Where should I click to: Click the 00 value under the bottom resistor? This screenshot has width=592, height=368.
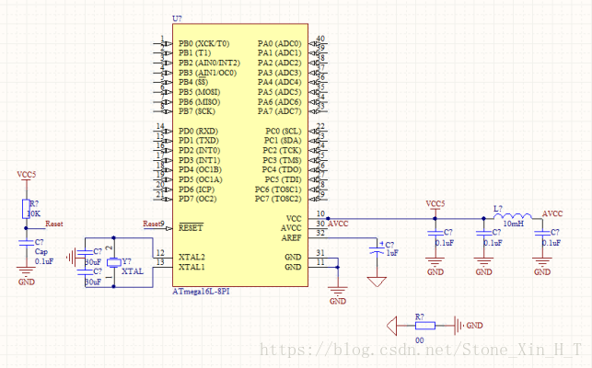click(420, 340)
